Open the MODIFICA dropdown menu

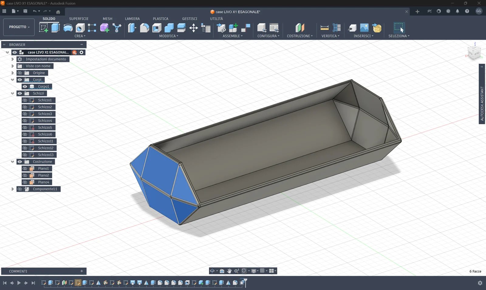pyautogui.click(x=169, y=36)
